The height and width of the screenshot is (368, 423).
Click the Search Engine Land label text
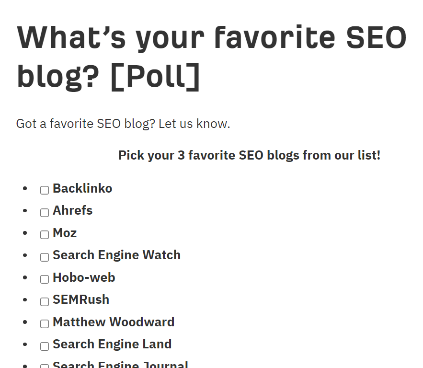[x=112, y=344]
